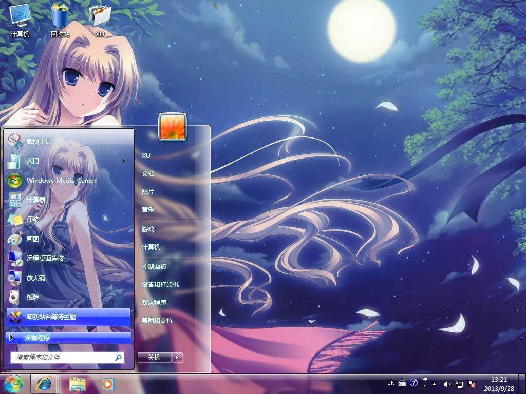Click the volume speaker tray icon
This screenshot has height=394, width=526.
[447, 384]
